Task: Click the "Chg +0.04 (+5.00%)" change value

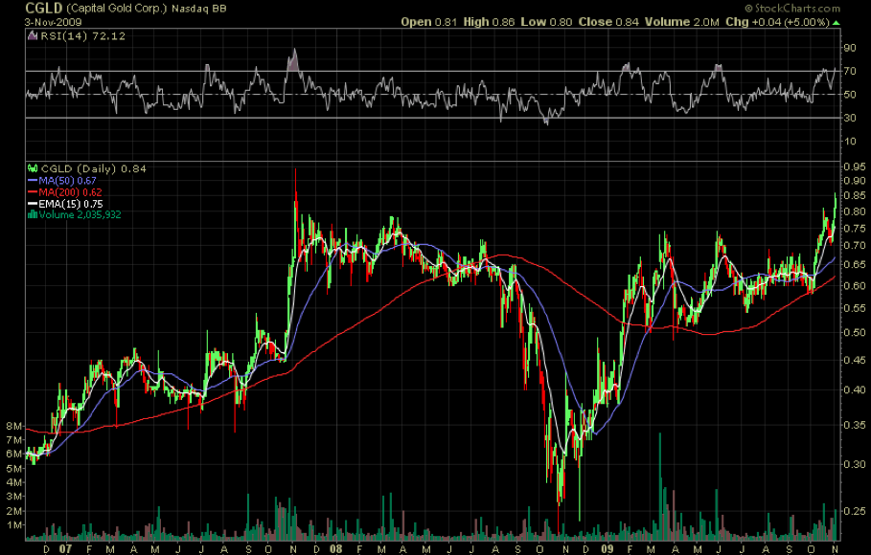Action: 777,22
